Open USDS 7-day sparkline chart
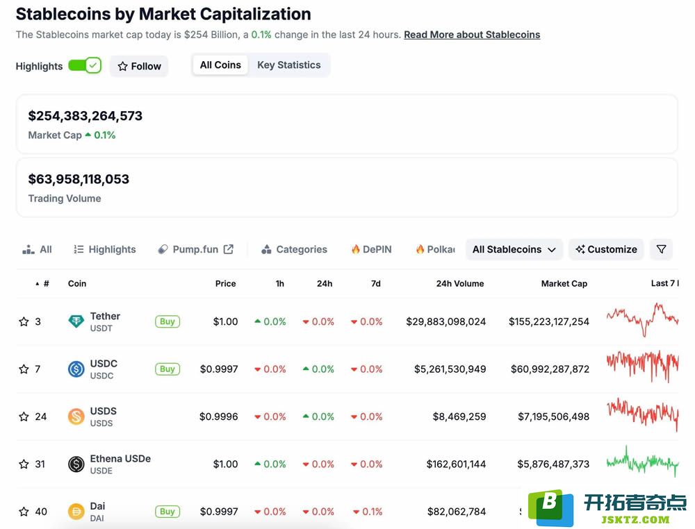This screenshot has width=695, height=529. (x=642, y=414)
